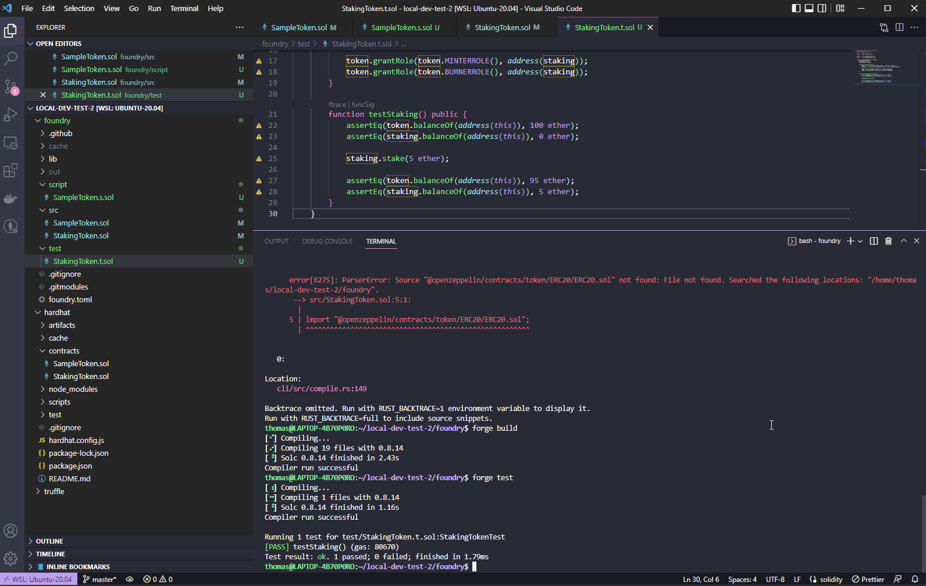Screen dimensions: 926x586
Task: Open the Docker view
Action: tap(10, 198)
